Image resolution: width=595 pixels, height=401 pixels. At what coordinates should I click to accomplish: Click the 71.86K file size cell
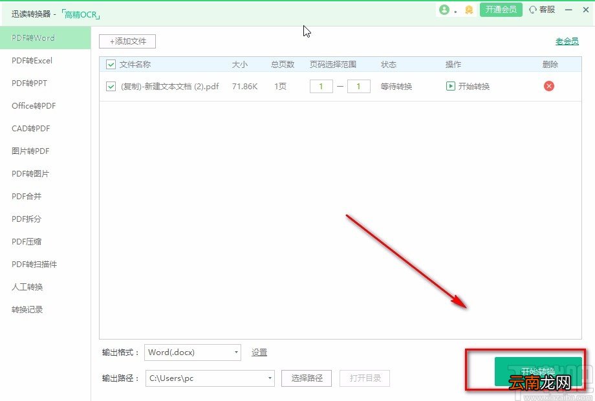[x=244, y=87]
